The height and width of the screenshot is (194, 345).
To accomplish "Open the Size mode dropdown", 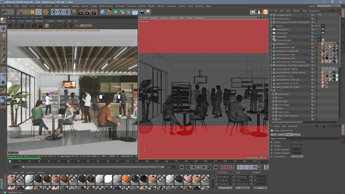I will tap(243, 188).
